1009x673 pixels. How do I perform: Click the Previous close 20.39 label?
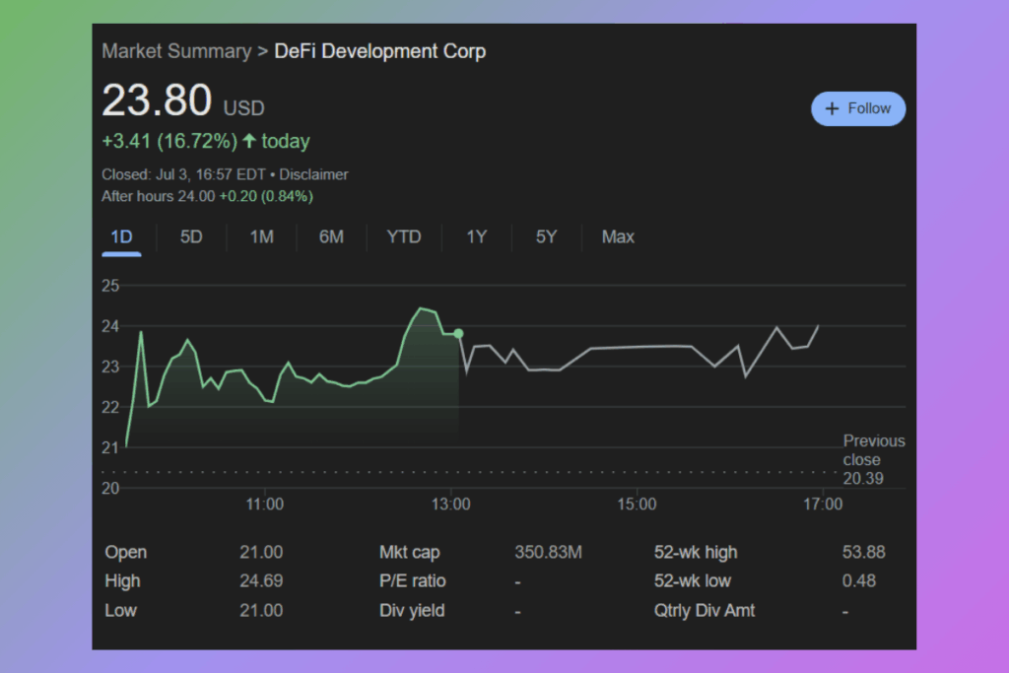point(873,459)
